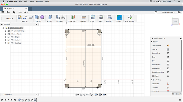Click the Save disk icon
This screenshot has height=102, width=183.
coord(14,12)
